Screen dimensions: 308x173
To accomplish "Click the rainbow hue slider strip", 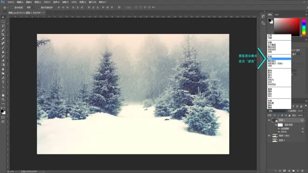I will [304, 27].
